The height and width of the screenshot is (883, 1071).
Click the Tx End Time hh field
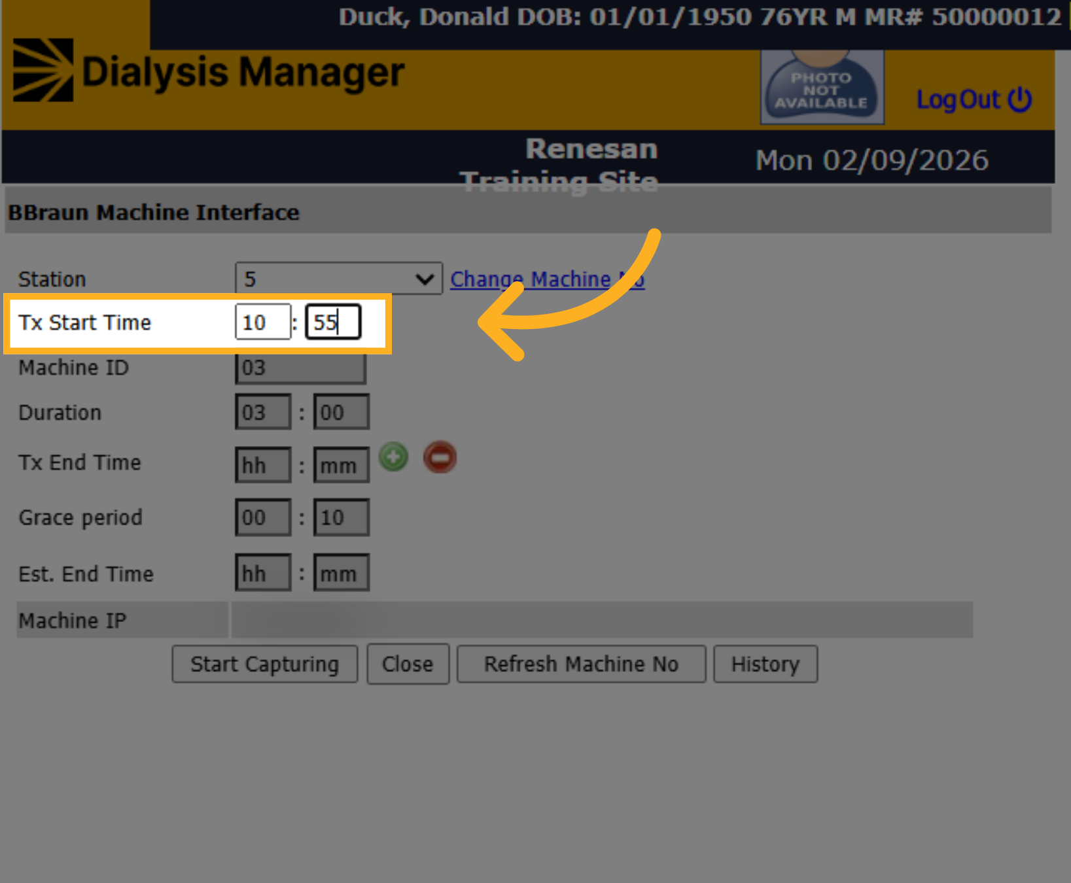[x=263, y=465]
